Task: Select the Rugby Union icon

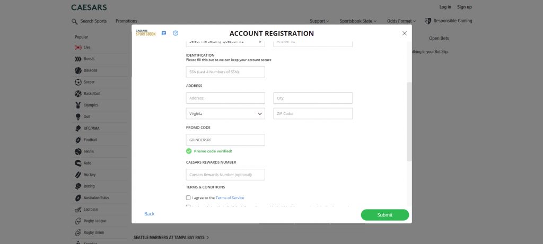Action: click(x=78, y=232)
